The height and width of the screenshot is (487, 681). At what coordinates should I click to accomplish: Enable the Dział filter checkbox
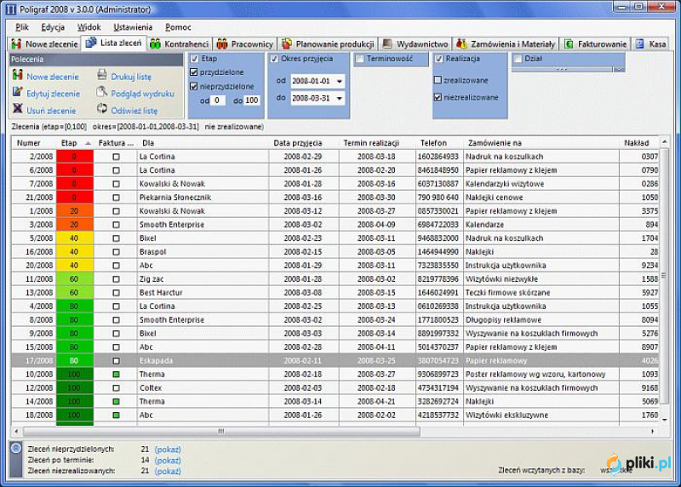518,59
